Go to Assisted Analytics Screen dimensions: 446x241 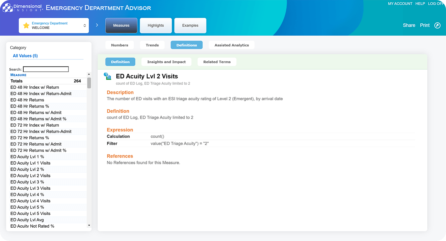point(232,45)
